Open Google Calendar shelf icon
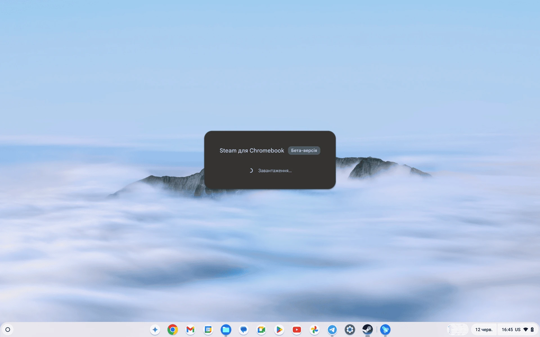Image resolution: width=540 pixels, height=337 pixels. (x=208, y=329)
